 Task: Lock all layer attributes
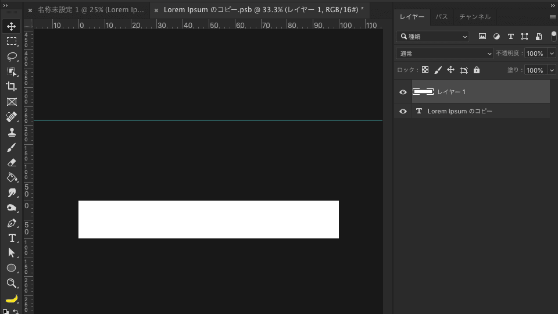(477, 70)
